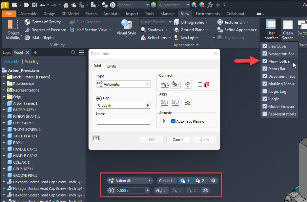This screenshot has width=307, height=202.
Task: Toggle Marking Menu checkbox
Action: (264, 84)
